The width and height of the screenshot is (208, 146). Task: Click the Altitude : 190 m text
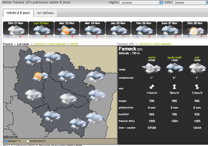129,53
